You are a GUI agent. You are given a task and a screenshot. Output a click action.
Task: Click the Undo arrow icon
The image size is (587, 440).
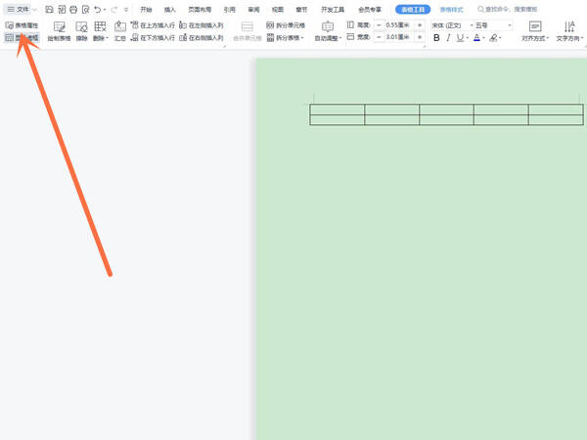(x=97, y=10)
